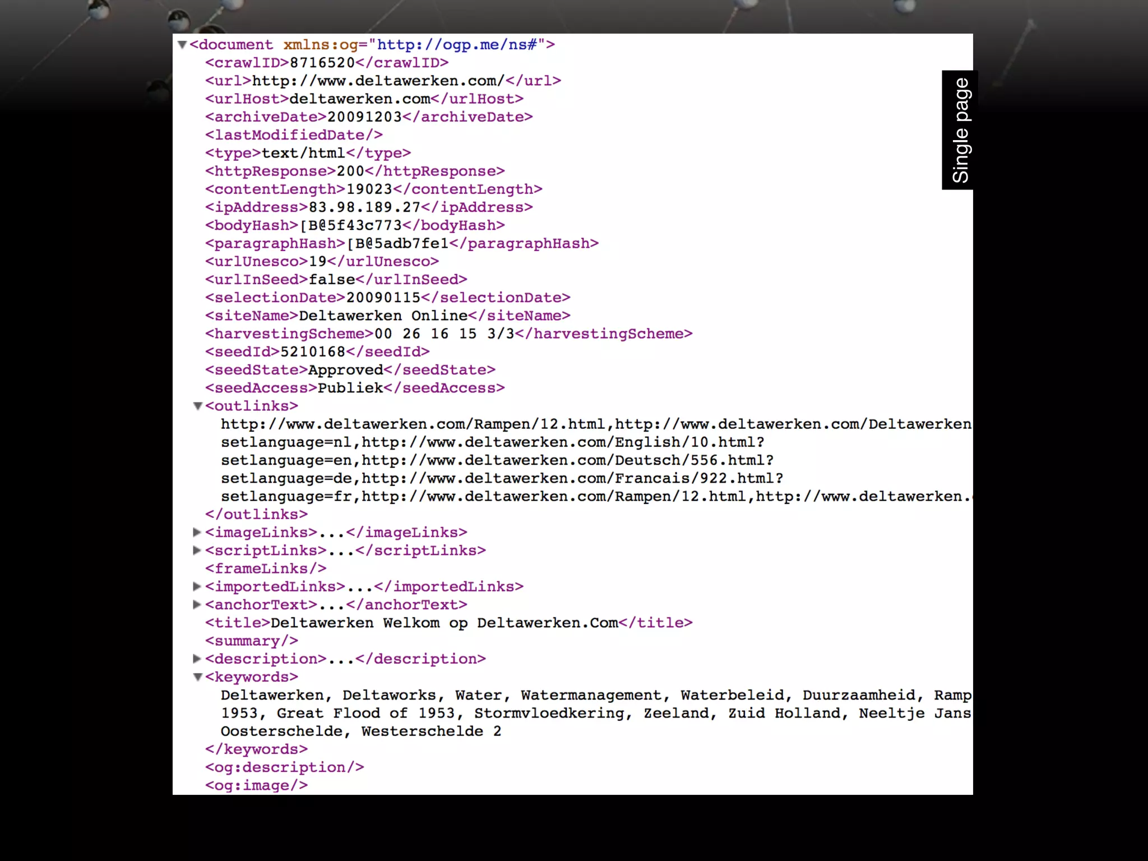
Task: Collapse the outlinks node
Action: click(197, 406)
